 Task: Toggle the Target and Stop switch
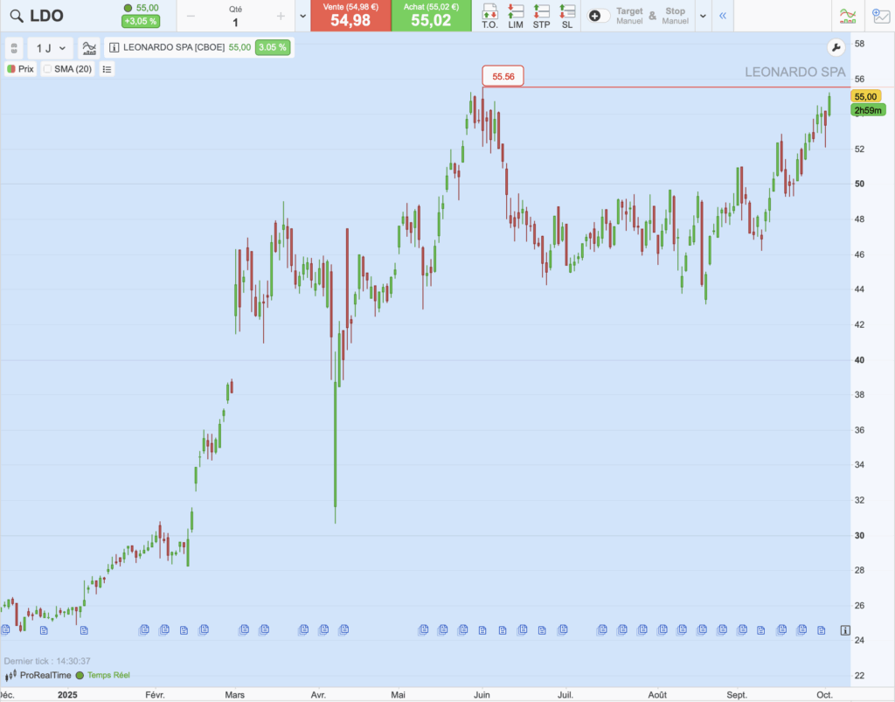pyautogui.click(x=599, y=16)
